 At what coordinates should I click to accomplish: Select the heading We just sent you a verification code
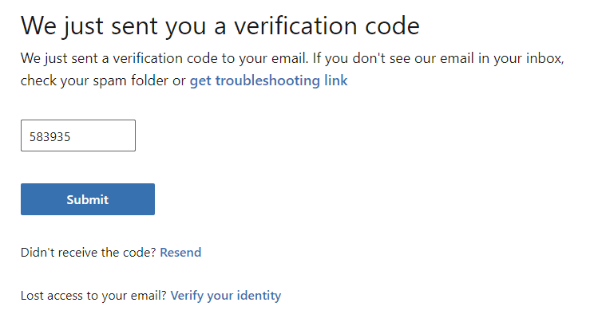[x=220, y=26]
